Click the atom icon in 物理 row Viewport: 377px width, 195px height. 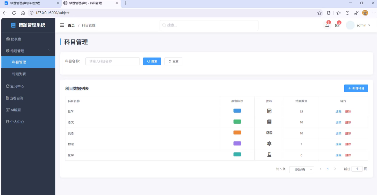[x=269, y=143]
